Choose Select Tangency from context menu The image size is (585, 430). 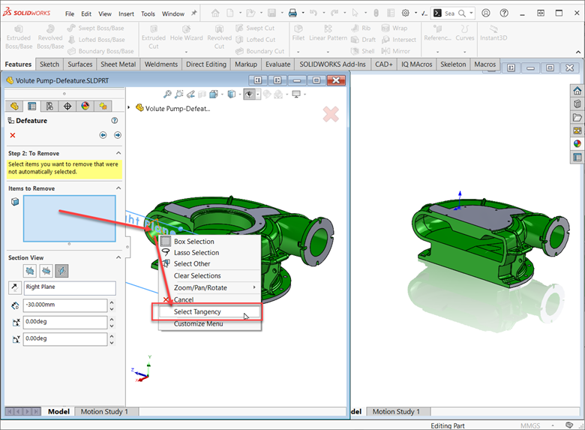[x=210, y=311]
